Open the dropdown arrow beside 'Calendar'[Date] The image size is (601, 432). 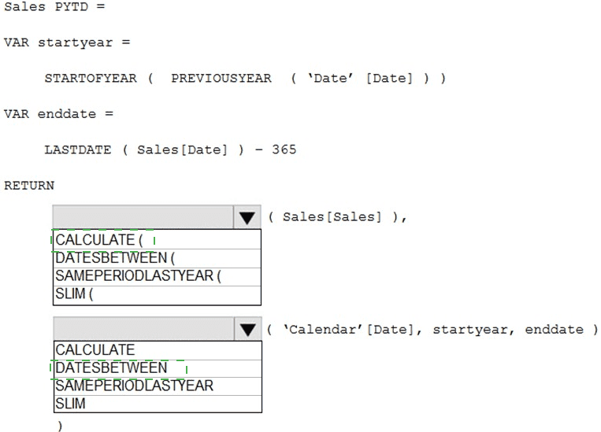click(x=248, y=330)
